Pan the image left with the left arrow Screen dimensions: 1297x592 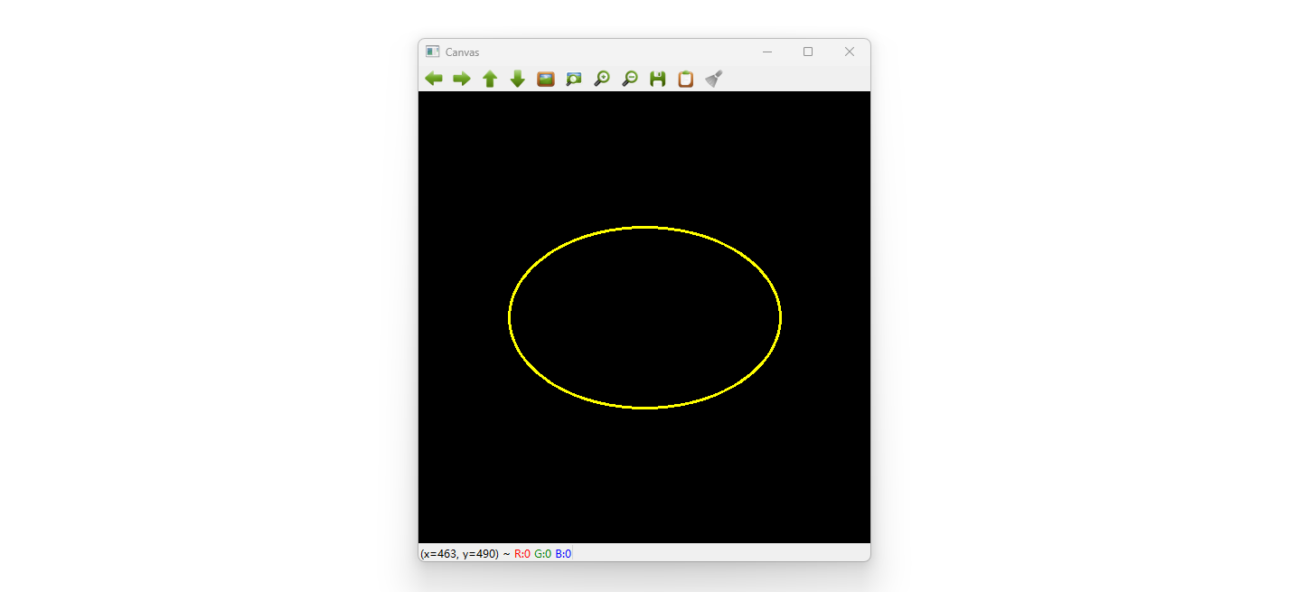(434, 79)
